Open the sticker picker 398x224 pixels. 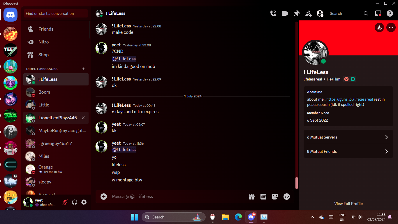275,197
